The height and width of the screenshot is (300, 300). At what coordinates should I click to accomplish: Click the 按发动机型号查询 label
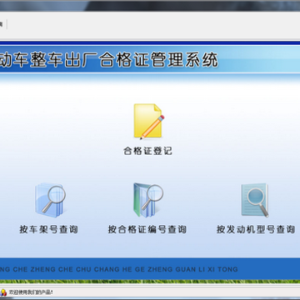click(256, 230)
